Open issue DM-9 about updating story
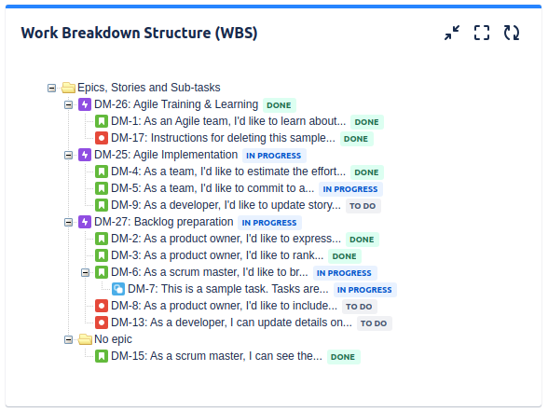 tap(226, 205)
